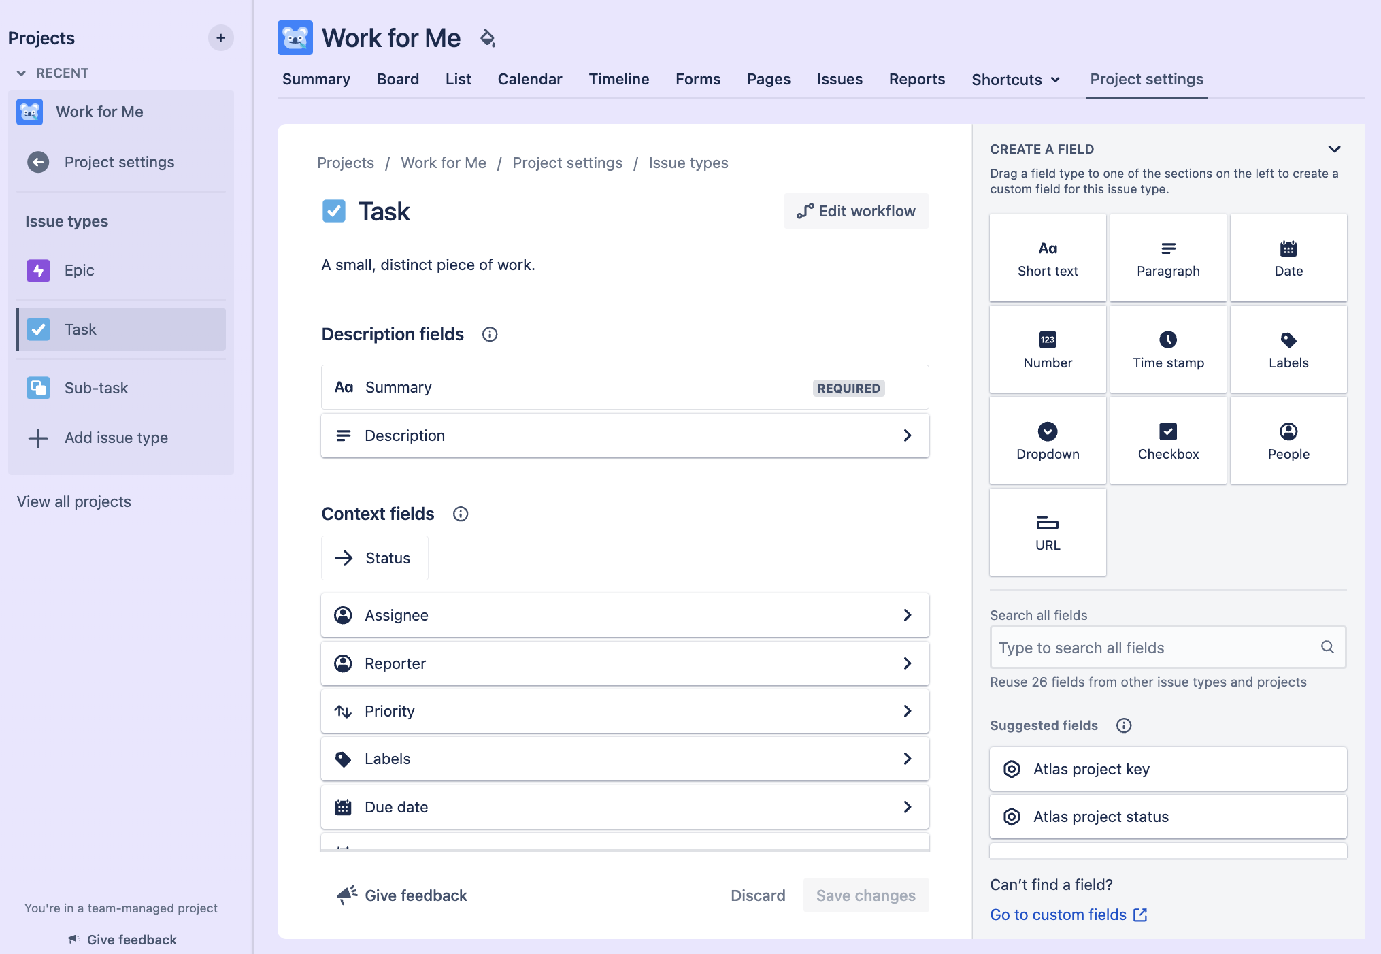Switch to the Timeline tab
The width and height of the screenshot is (1381, 954).
click(x=618, y=79)
